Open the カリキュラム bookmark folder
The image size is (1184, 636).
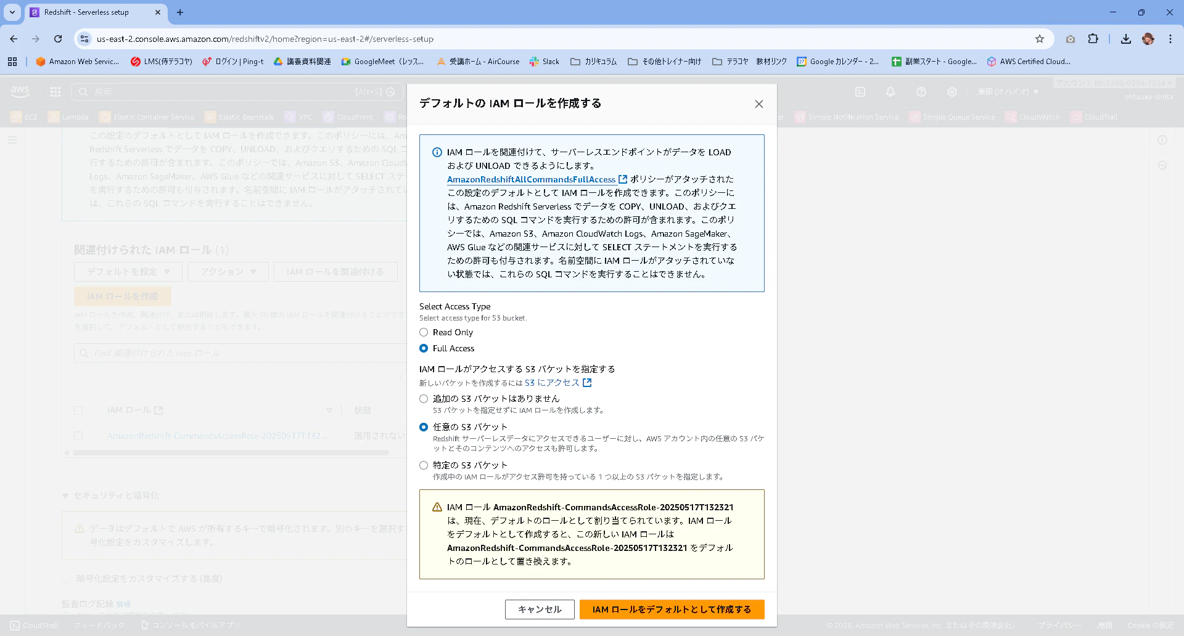click(593, 62)
